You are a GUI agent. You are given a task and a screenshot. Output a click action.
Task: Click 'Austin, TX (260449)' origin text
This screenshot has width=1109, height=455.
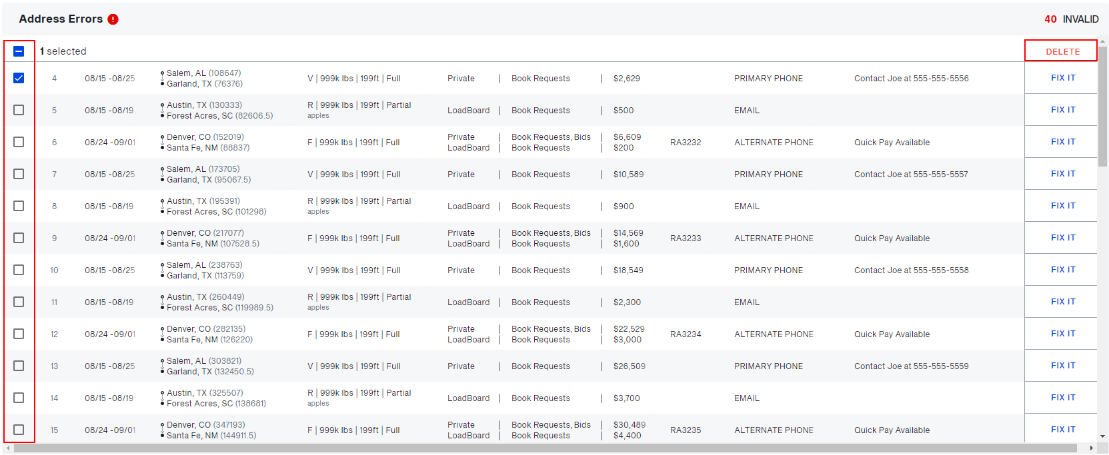pos(205,297)
